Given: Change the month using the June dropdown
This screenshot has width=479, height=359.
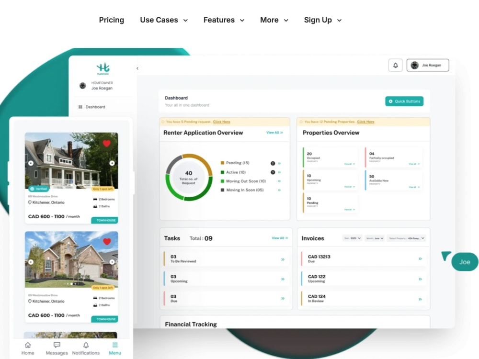Looking at the screenshot, I should click(x=375, y=238).
